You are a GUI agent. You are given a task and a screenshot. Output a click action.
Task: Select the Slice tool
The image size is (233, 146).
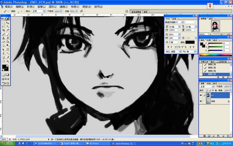click(x=8, y=30)
